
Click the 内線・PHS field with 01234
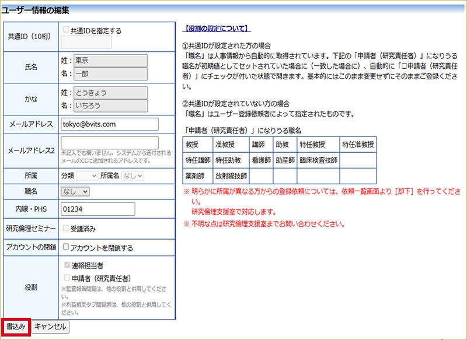pos(98,209)
